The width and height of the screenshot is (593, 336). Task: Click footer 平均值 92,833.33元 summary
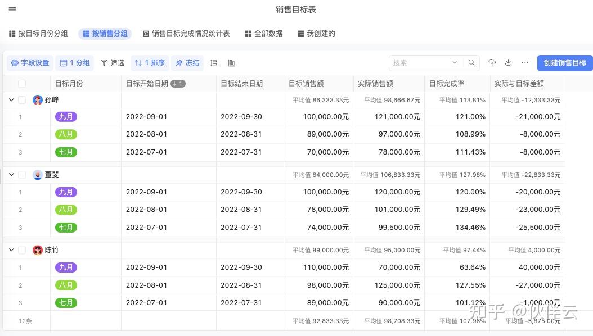321,321
